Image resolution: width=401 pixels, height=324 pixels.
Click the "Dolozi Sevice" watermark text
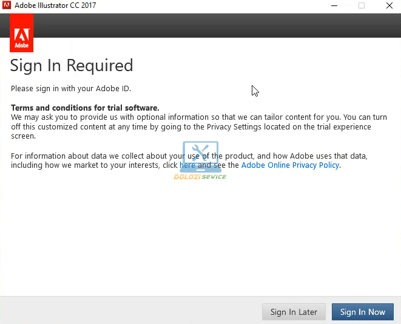pyautogui.click(x=200, y=177)
